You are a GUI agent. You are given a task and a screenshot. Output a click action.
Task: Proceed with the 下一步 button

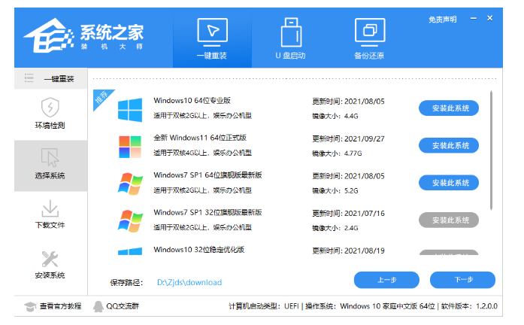click(462, 280)
